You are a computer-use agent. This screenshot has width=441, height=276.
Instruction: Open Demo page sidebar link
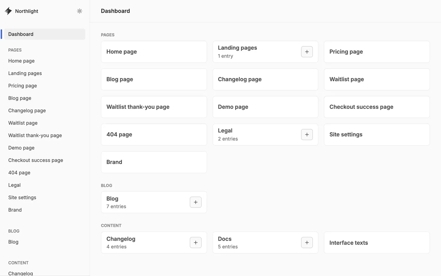pos(21,148)
